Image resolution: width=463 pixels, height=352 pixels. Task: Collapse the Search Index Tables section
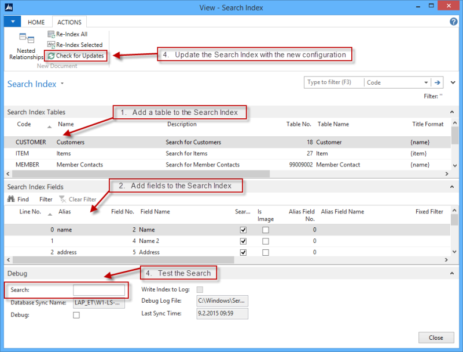pos(451,112)
